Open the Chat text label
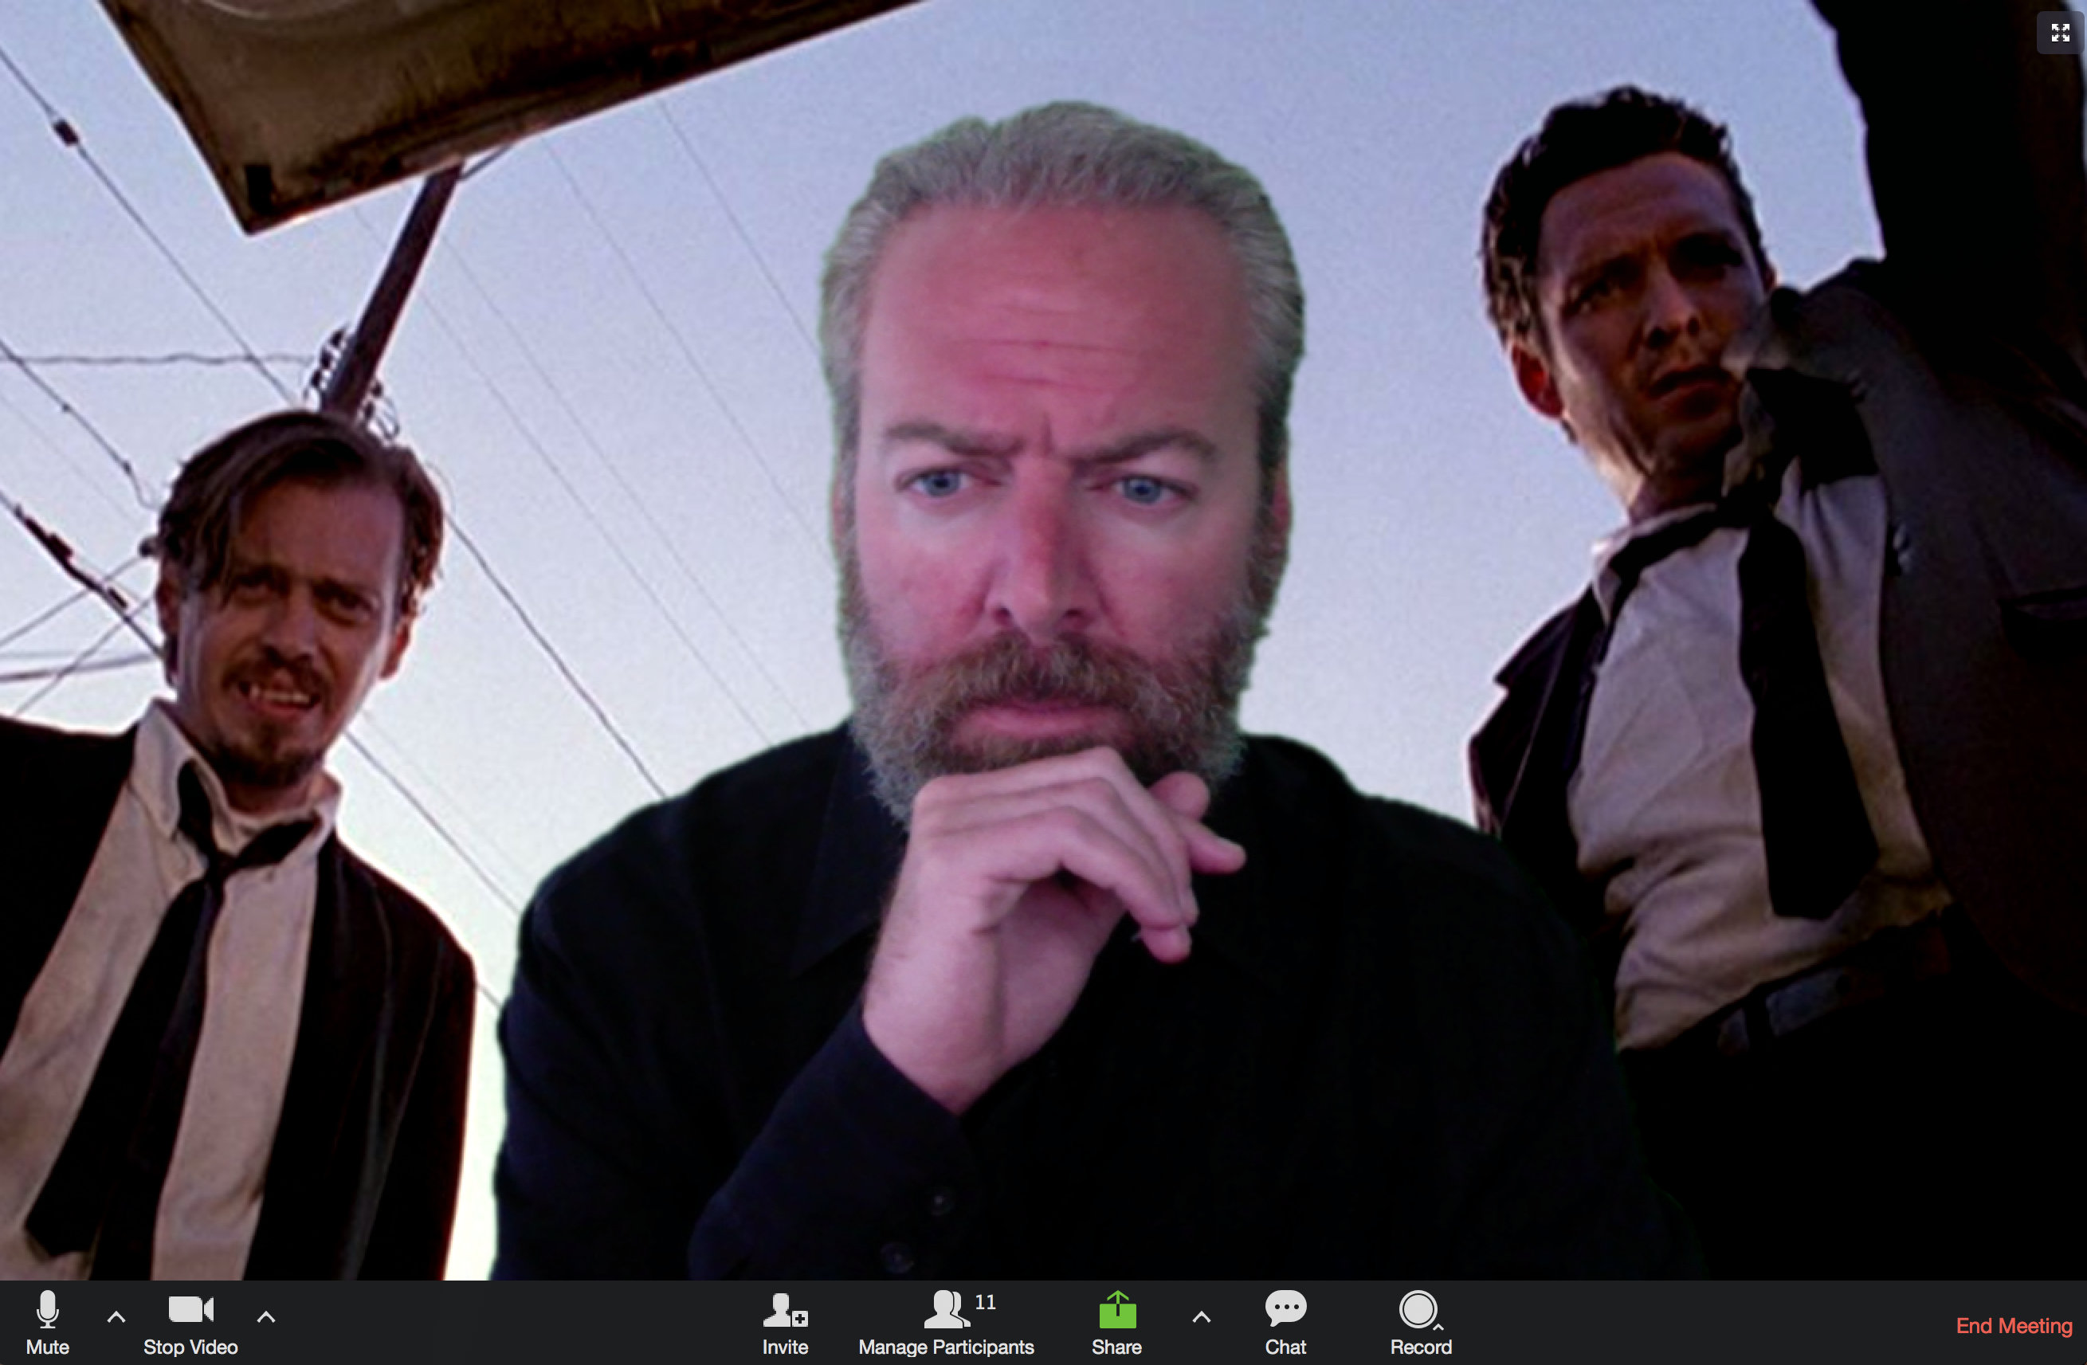This screenshot has height=1365, width=2087. coord(1285,1347)
